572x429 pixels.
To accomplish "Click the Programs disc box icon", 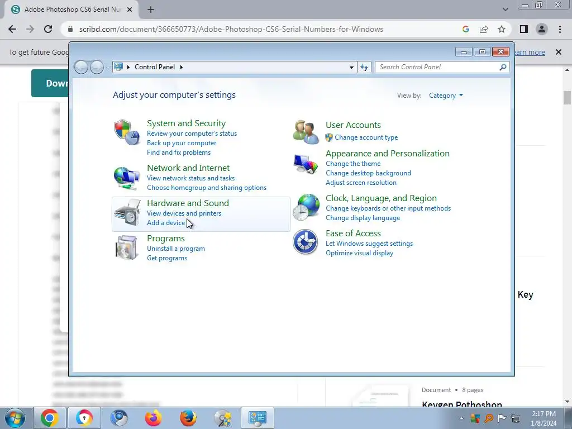I will 126,247.
